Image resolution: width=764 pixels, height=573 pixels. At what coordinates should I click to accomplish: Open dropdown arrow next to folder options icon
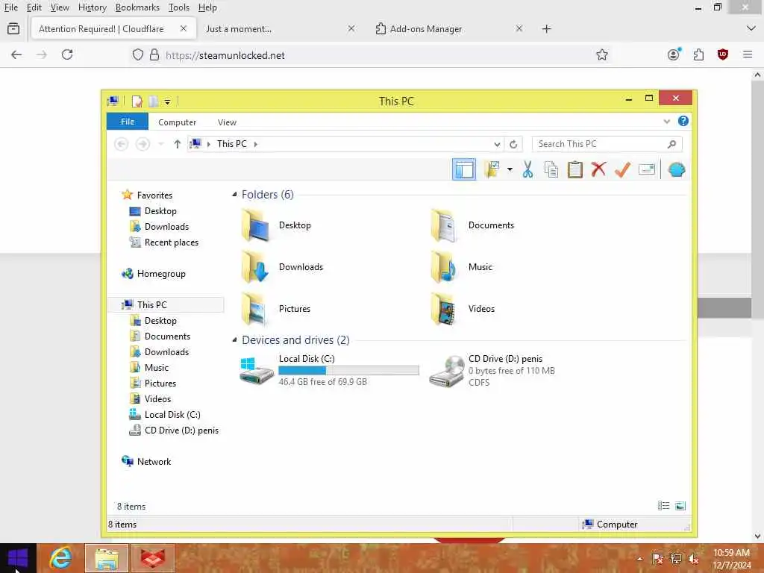point(510,169)
